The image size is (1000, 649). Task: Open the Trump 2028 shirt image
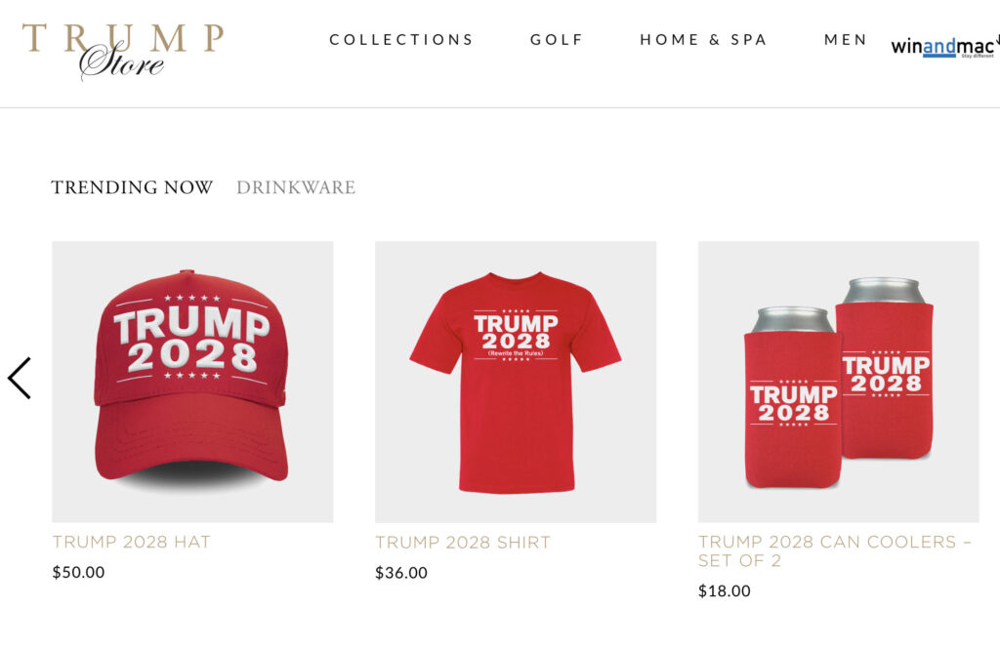click(516, 382)
